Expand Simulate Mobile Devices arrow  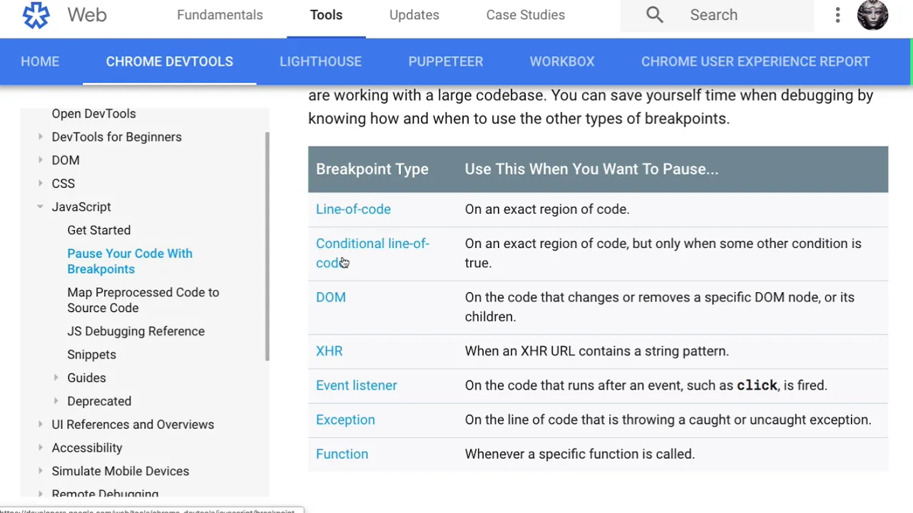[x=40, y=471]
